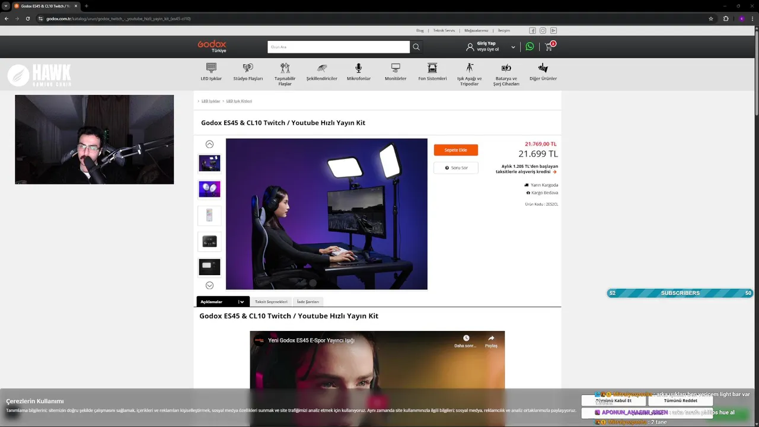Screen dimensions: 759x427
Task: Bookmark this page with star icon
Action: pyautogui.click(x=711, y=18)
